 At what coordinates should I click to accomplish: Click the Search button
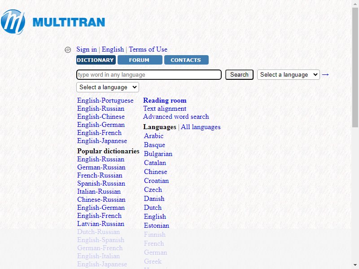(239, 74)
